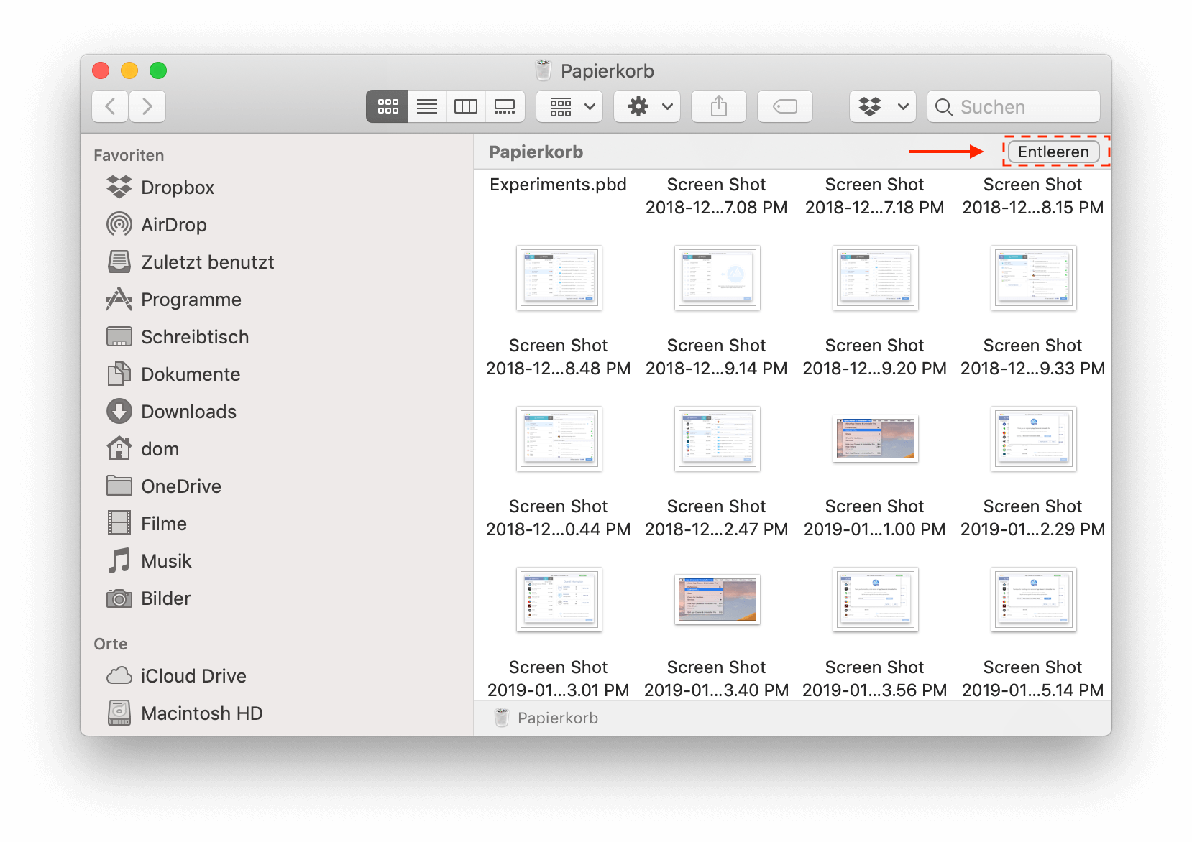Switch to icon view

[388, 106]
